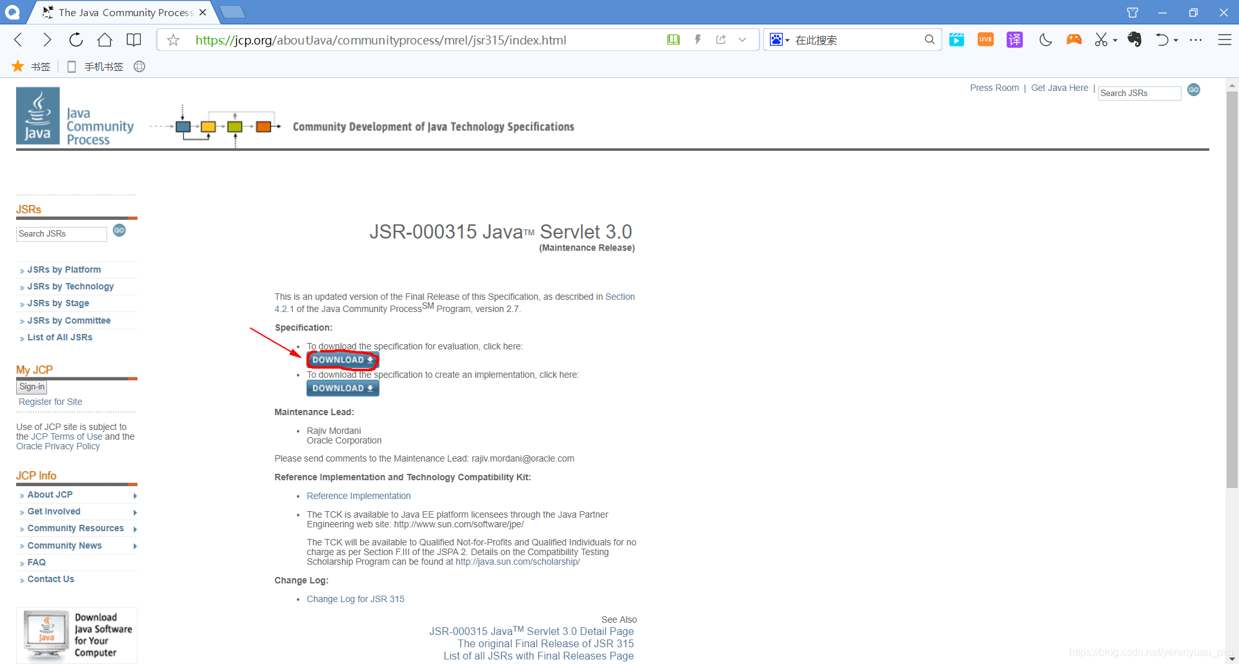Viewport: 1239px width, 664px height.
Task: Click the scissors screenshot tool
Action: 1101,40
